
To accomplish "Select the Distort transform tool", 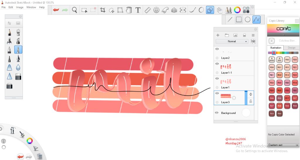I will [x=120, y=10].
